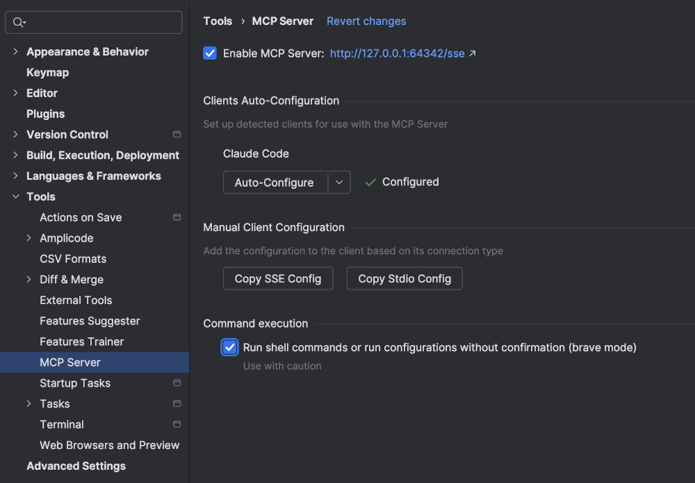Click the settings icon beside Actions on Save
Viewport: 695px width, 483px height.
[177, 217]
